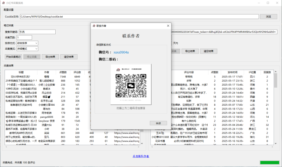282x167 pixels.
Task: Maximize the main application window
Action: (x=268, y=3)
